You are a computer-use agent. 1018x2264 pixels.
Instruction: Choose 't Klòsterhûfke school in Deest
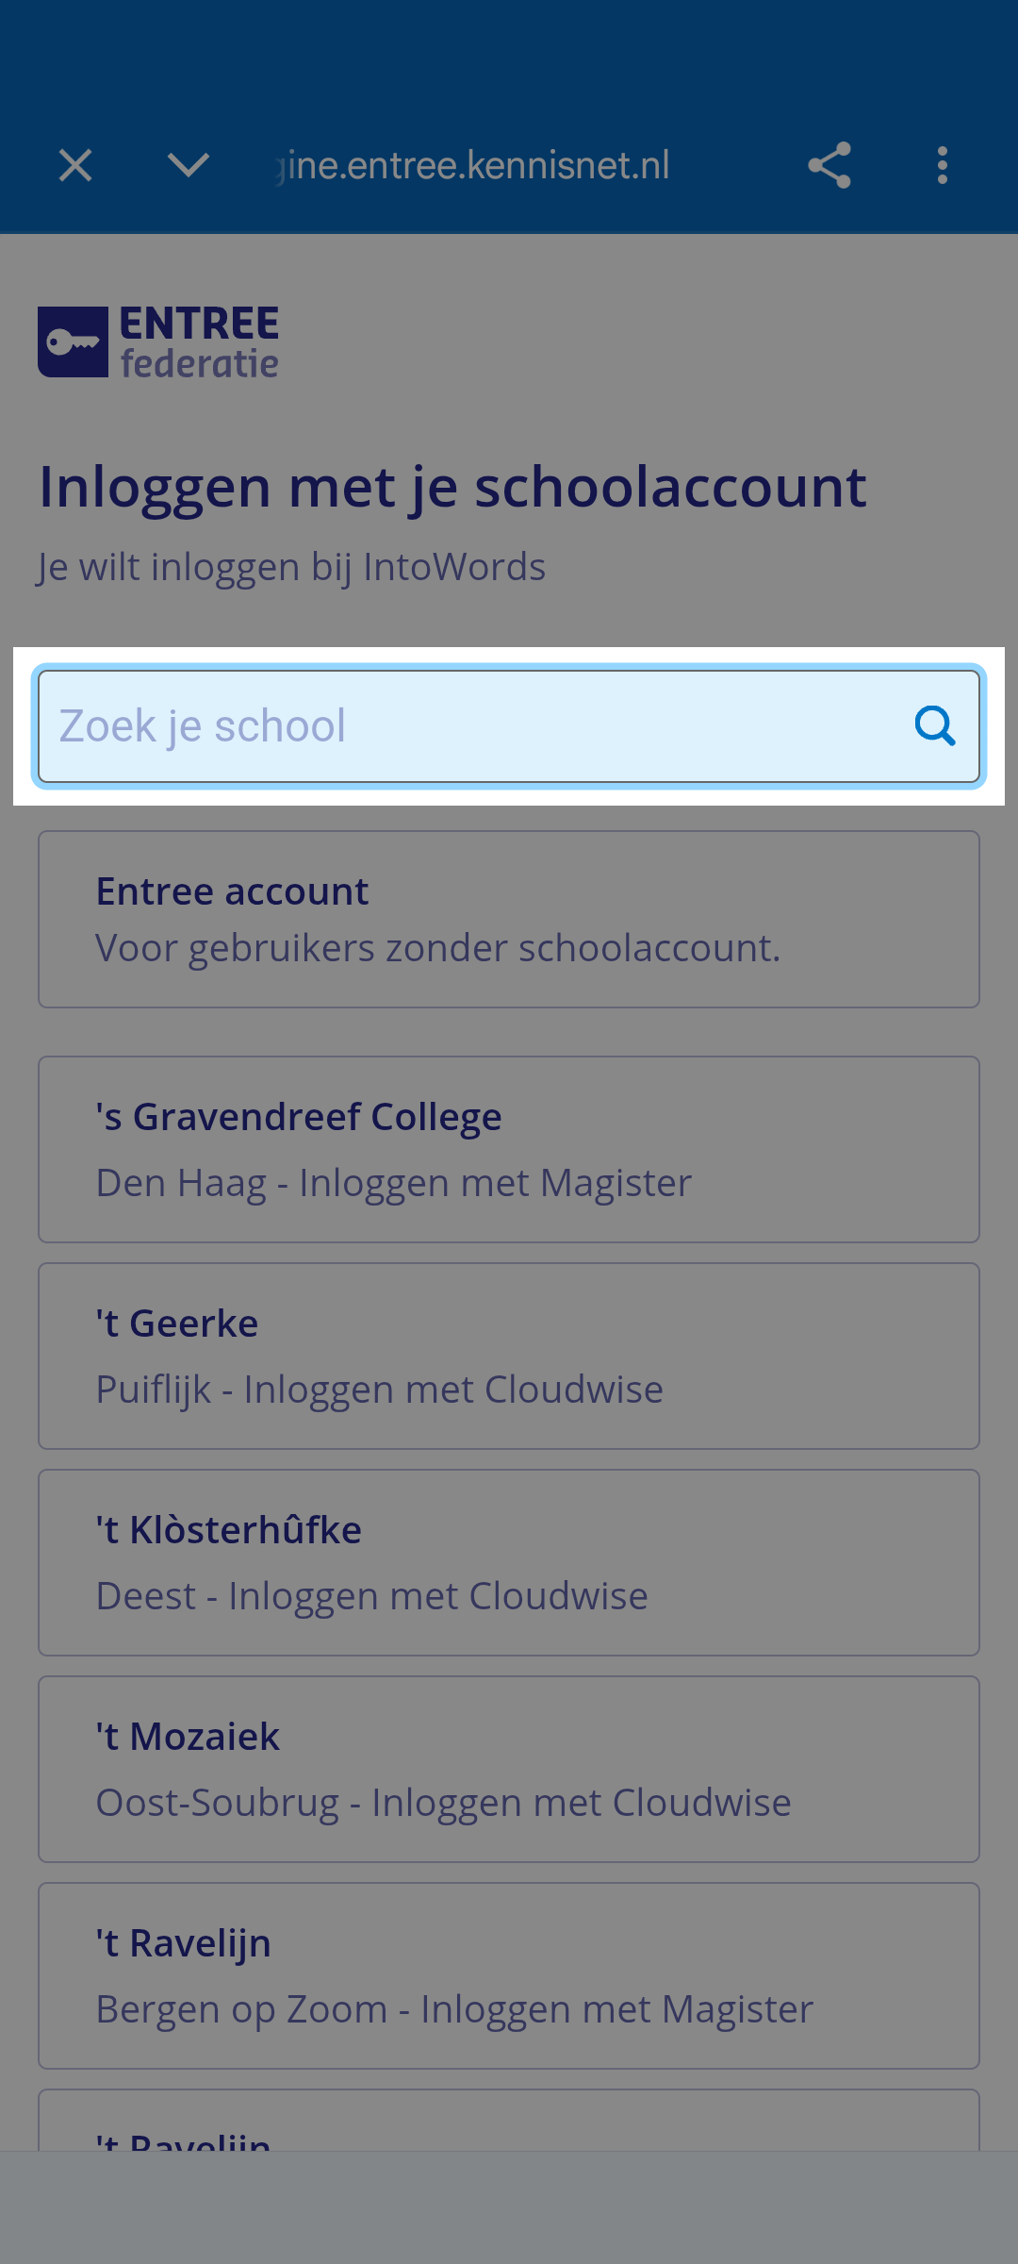point(509,1563)
